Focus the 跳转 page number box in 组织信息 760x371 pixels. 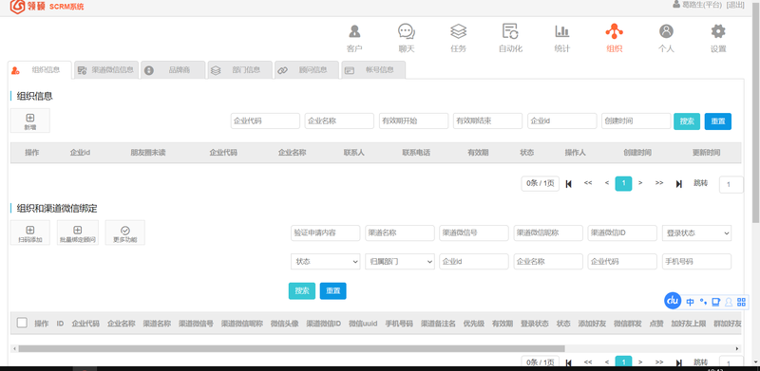pyautogui.click(x=731, y=184)
